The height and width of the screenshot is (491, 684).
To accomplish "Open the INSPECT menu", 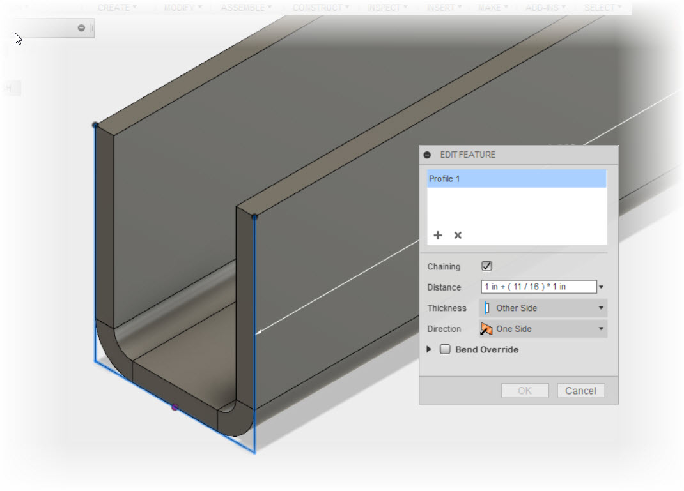I will (386, 7).
